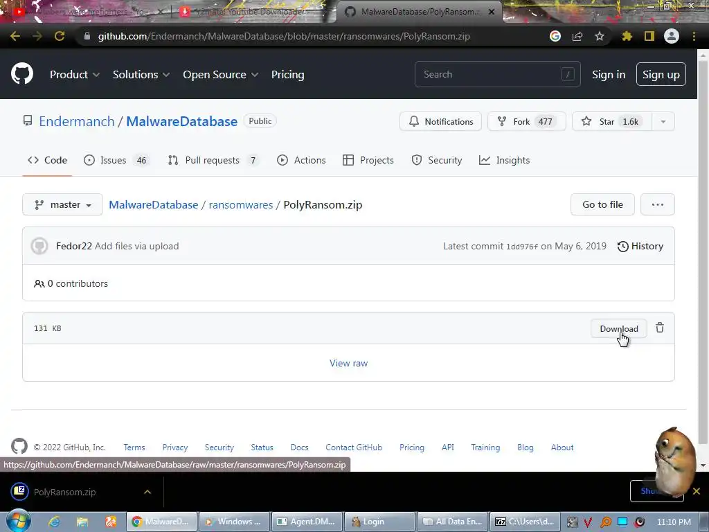Viewport: 709px width, 532px height.
Task: Open the Security tab
Action: coord(437,160)
